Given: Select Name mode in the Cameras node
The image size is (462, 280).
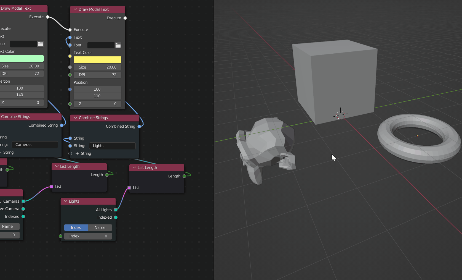Looking at the screenshot, I should 8,226.
